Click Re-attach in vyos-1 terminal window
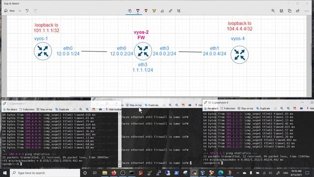 (10, 109)
